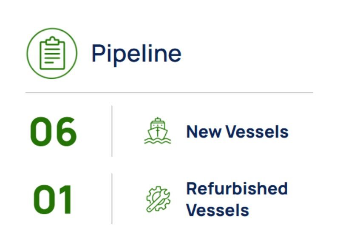Click the digit 6 in 06
The width and height of the screenshot is (340, 248).
pyautogui.click(x=66, y=132)
